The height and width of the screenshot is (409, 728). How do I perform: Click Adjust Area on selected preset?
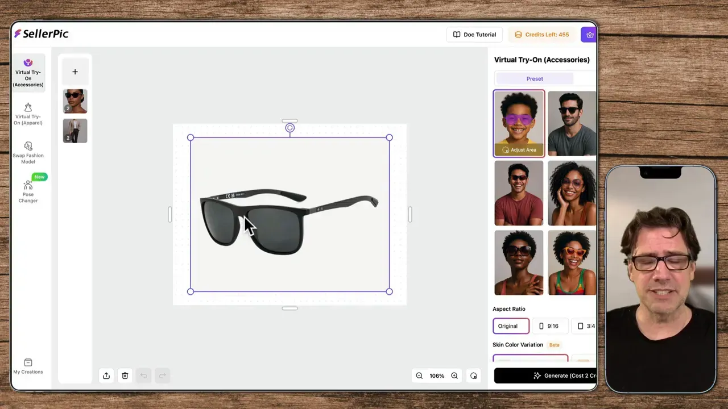point(519,150)
